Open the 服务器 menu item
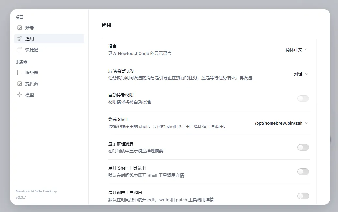The height and width of the screenshot is (212, 338). (x=49, y=73)
